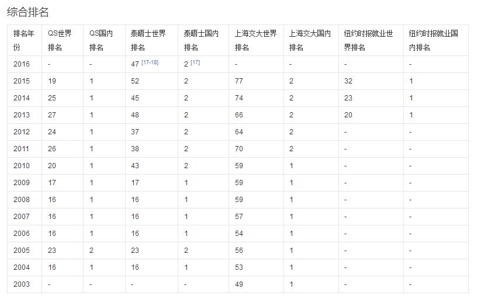This screenshot has height=299, width=481.
Task: Click the 纽约时报就业国内排名 column header
Action: tap(436, 40)
